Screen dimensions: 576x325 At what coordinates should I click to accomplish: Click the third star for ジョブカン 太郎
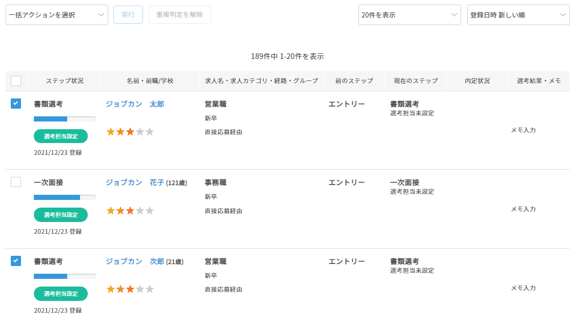coord(130,132)
